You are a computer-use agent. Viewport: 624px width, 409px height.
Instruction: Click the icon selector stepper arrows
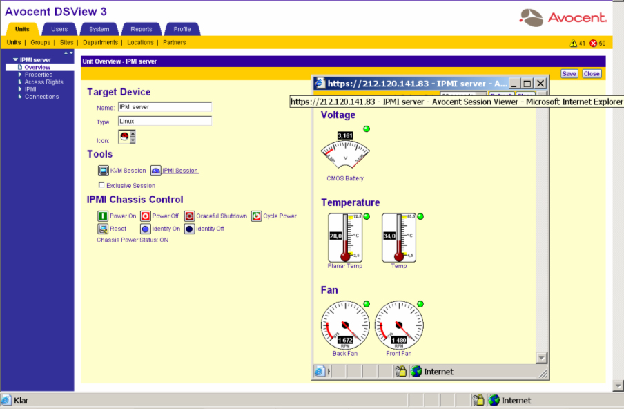133,137
